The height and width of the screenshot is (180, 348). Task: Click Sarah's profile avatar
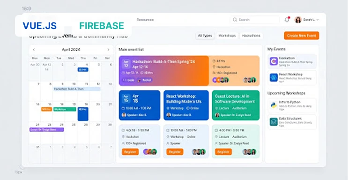(x=298, y=20)
